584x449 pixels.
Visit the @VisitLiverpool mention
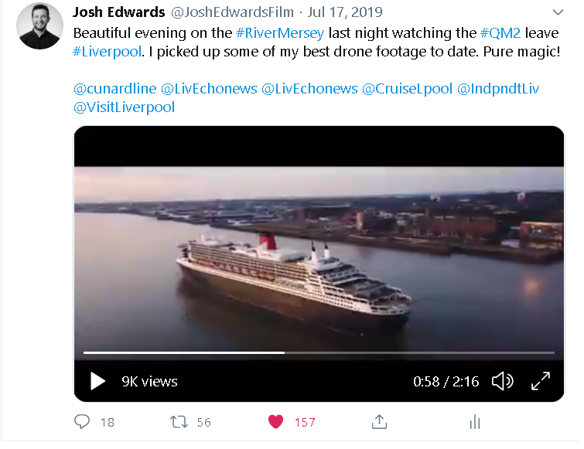pos(124,107)
